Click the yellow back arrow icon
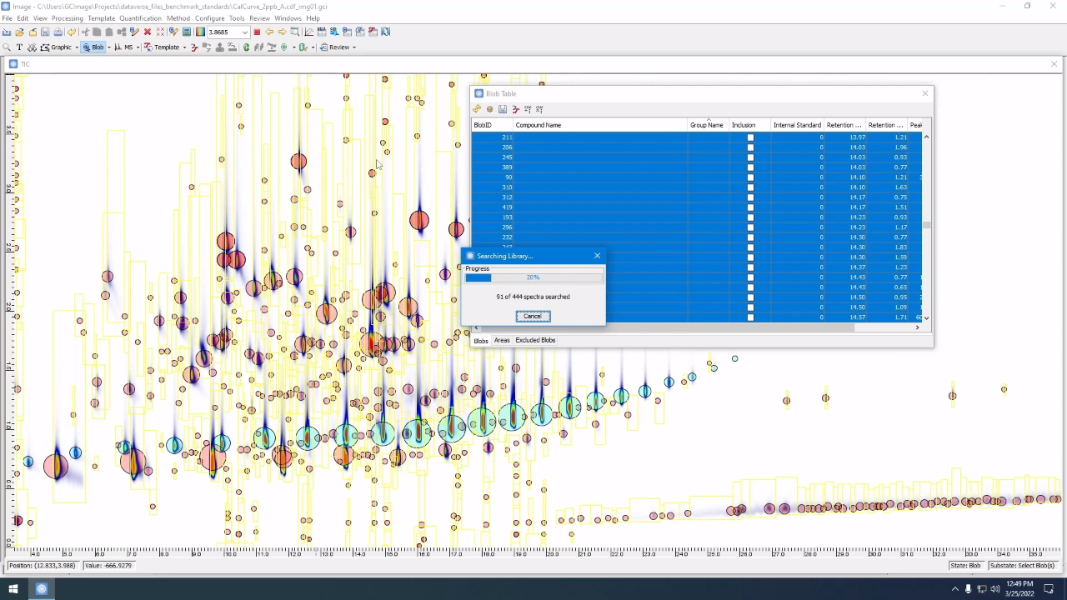 269,32
